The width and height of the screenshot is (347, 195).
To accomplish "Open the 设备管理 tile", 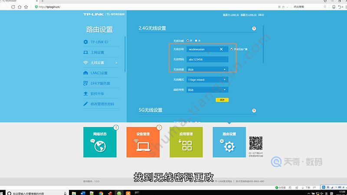I will point(143,142).
